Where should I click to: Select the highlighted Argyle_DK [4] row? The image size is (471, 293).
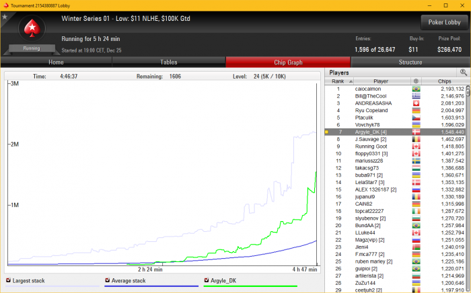[396, 132]
